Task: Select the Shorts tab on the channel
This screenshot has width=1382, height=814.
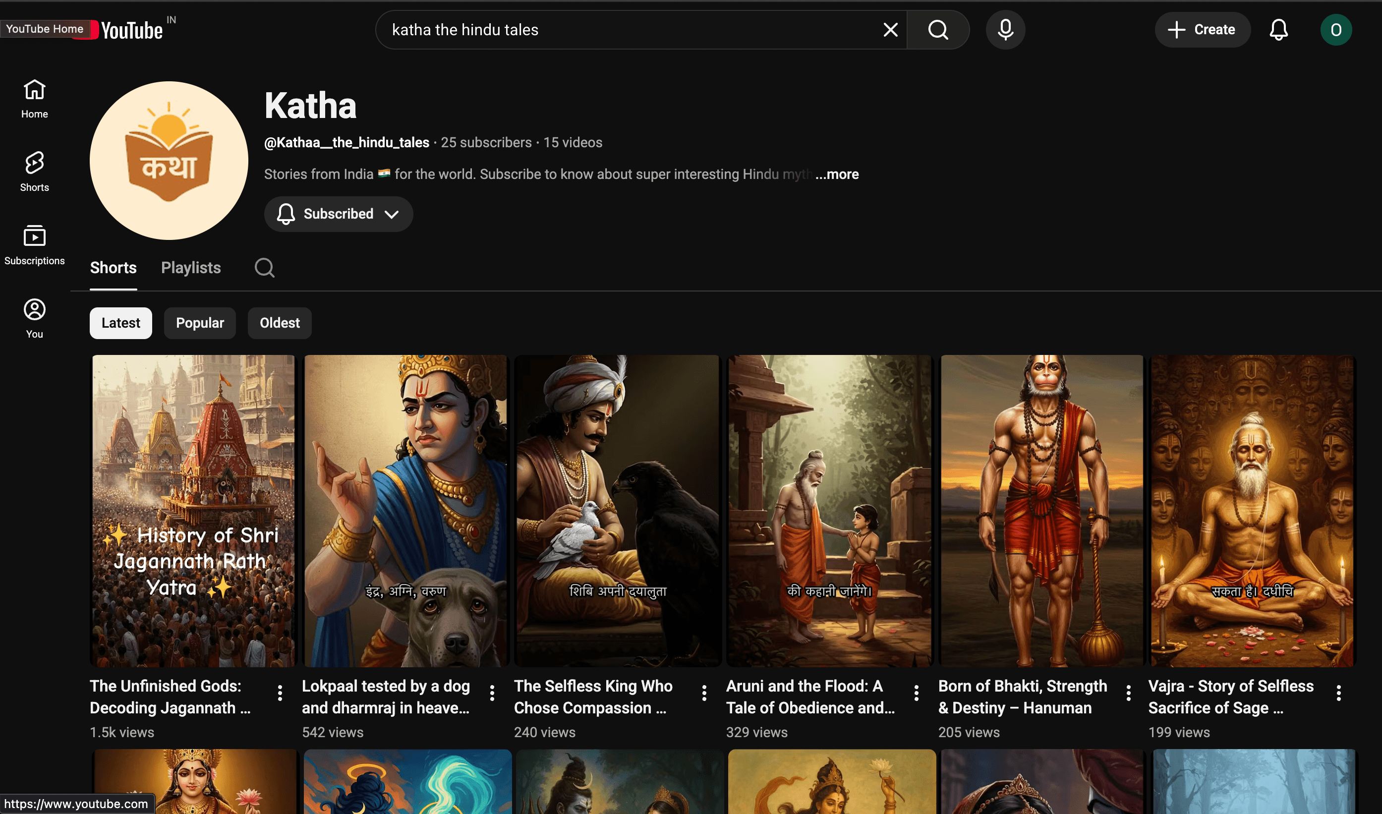Action: pos(113,268)
